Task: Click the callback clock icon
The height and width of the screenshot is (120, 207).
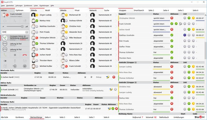Action: [x=5, y=66]
